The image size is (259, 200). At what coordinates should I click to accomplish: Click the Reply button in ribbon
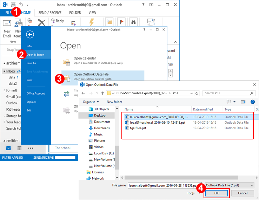pos(58,21)
